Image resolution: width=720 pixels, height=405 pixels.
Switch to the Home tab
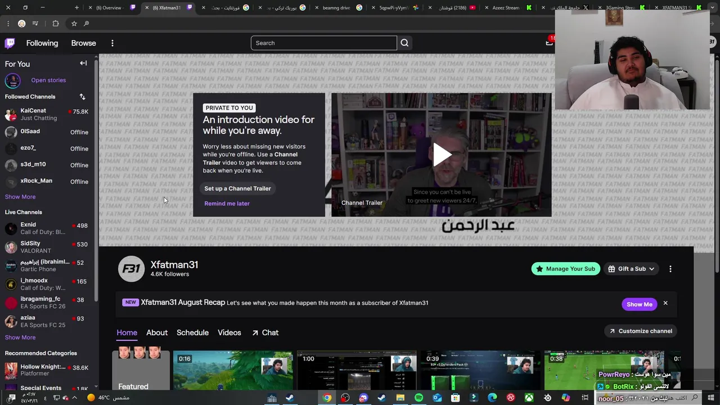127,332
